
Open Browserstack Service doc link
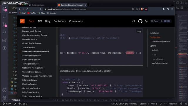click(32, 31)
